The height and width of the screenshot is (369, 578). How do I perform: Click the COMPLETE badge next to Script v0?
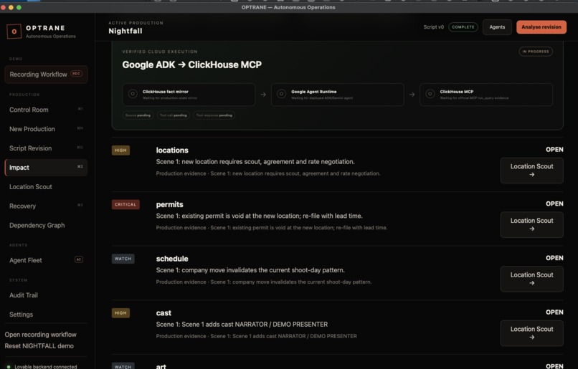(463, 27)
